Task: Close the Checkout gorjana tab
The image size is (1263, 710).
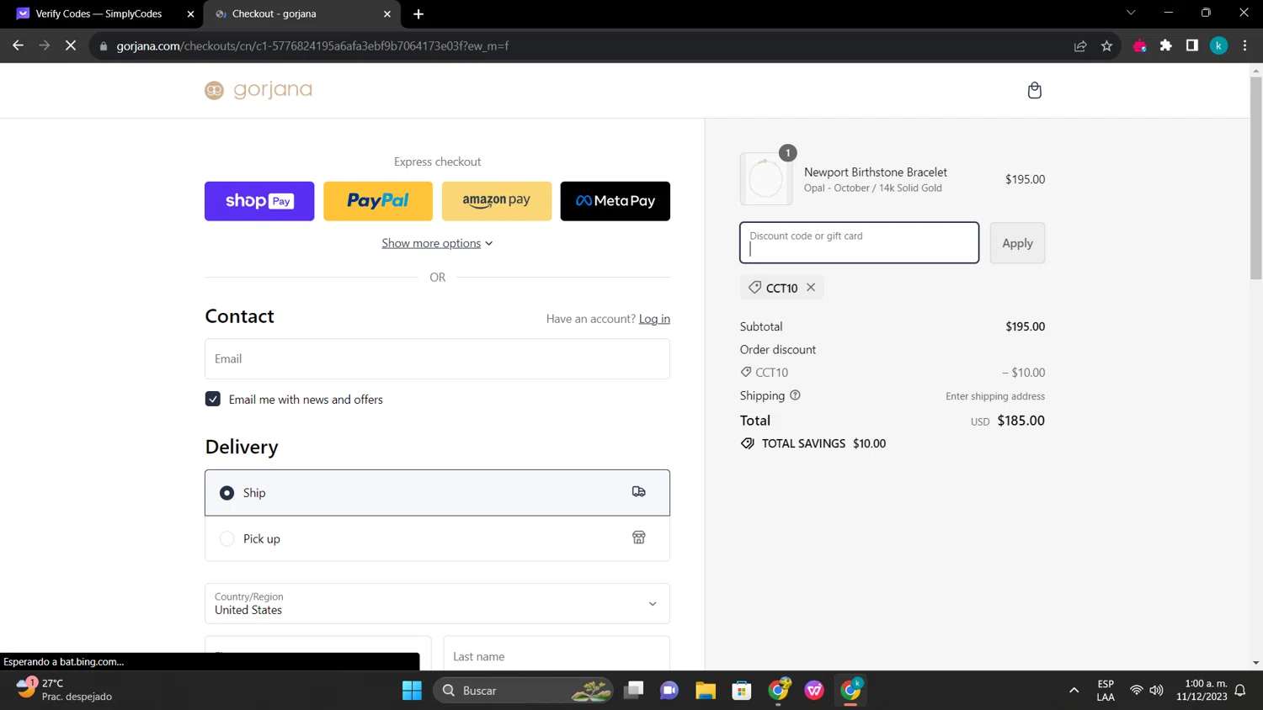Action: pyautogui.click(x=387, y=13)
